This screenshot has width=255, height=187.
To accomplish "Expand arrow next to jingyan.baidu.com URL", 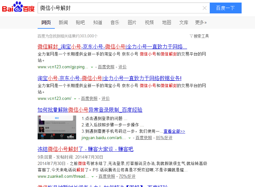I will [129, 138].
